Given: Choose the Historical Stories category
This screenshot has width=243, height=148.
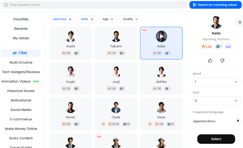Looking at the screenshot, I should 21,91.
